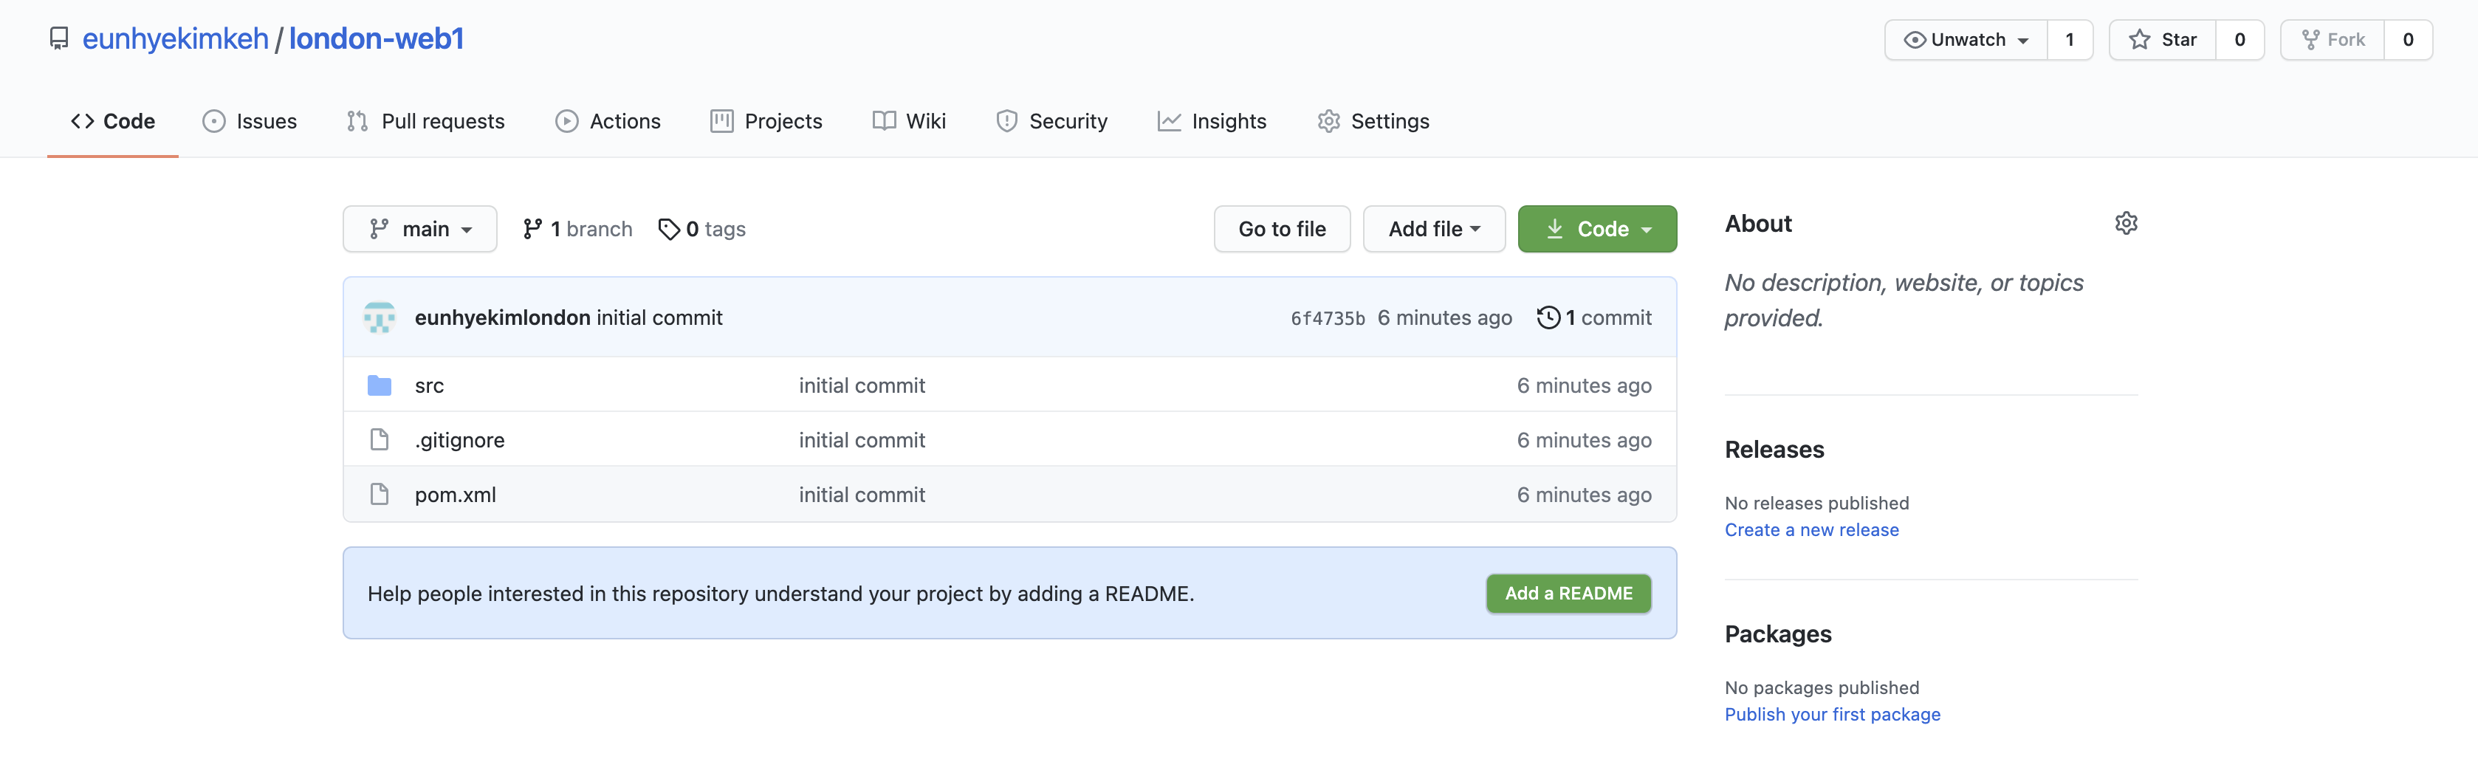Open the Wiki tab

click(x=909, y=121)
